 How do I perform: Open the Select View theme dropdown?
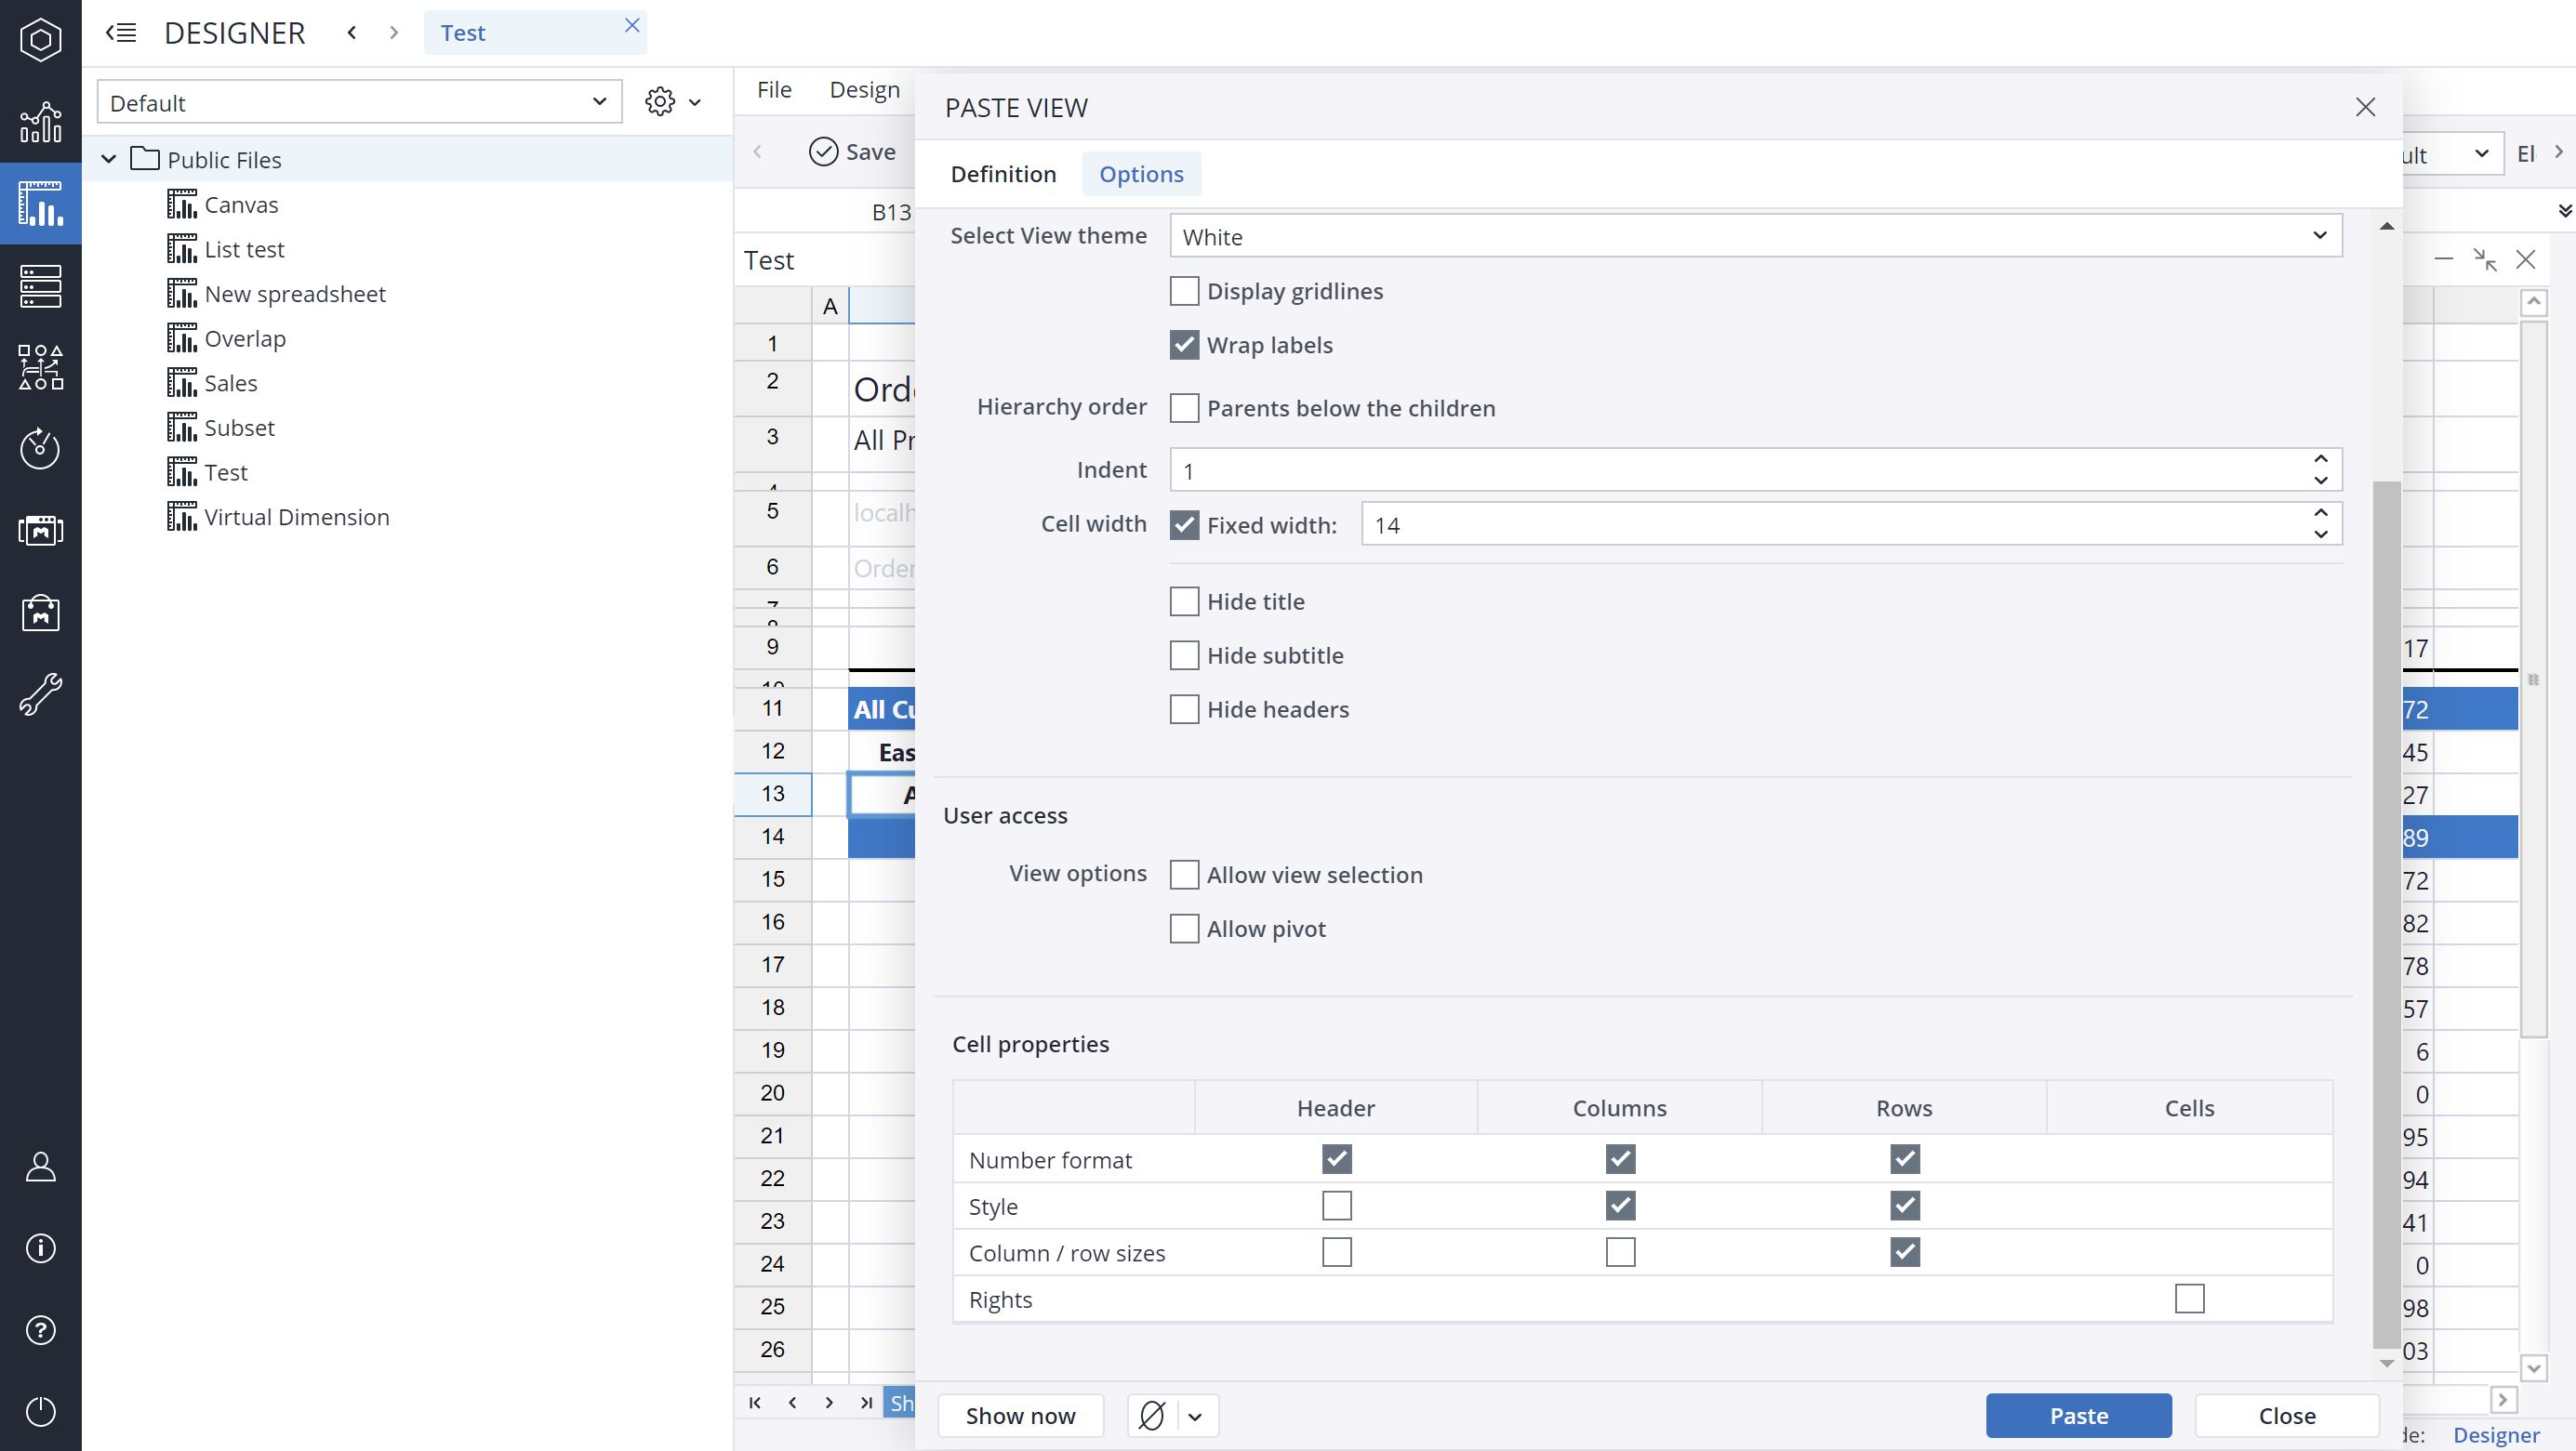tap(1755, 236)
